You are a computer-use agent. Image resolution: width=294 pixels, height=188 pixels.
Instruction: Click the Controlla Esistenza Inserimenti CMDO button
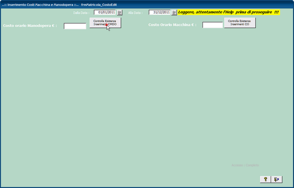(105, 23)
